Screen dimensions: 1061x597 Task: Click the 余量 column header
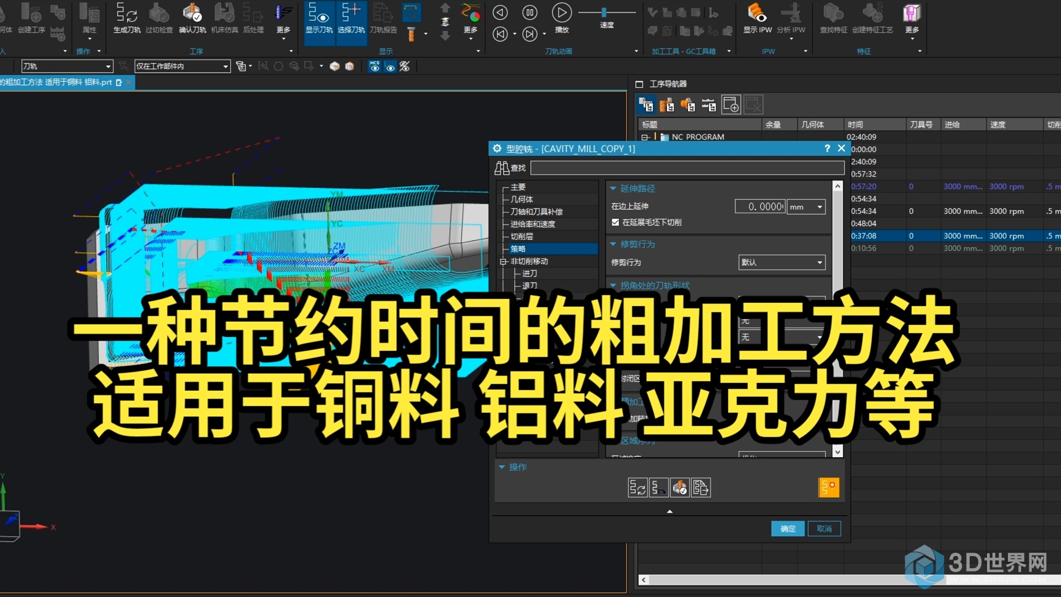pos(779,124)
